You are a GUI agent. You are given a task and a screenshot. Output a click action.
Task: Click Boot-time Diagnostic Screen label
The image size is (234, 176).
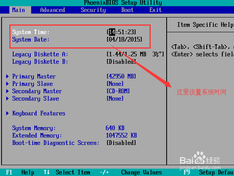click(x=56, y=143)
